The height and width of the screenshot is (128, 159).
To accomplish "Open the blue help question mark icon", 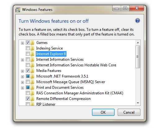I will click(138, 21).
